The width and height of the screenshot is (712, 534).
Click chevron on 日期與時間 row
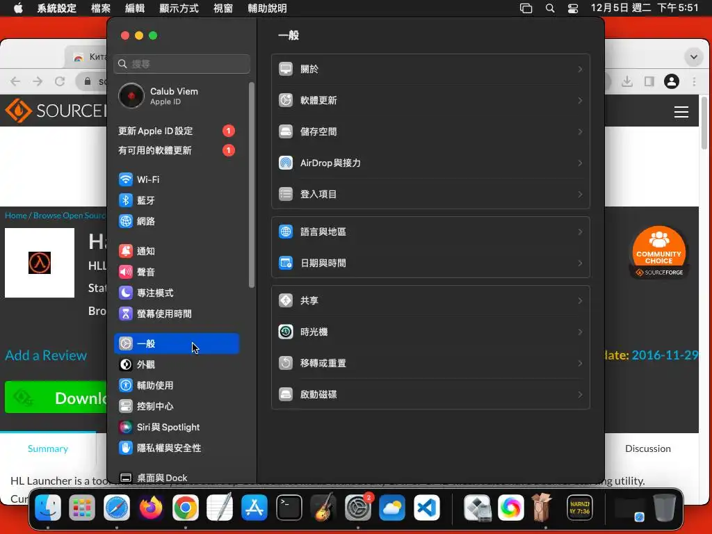(580, 264)
